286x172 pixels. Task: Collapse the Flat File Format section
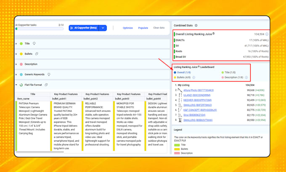(16, 85)
